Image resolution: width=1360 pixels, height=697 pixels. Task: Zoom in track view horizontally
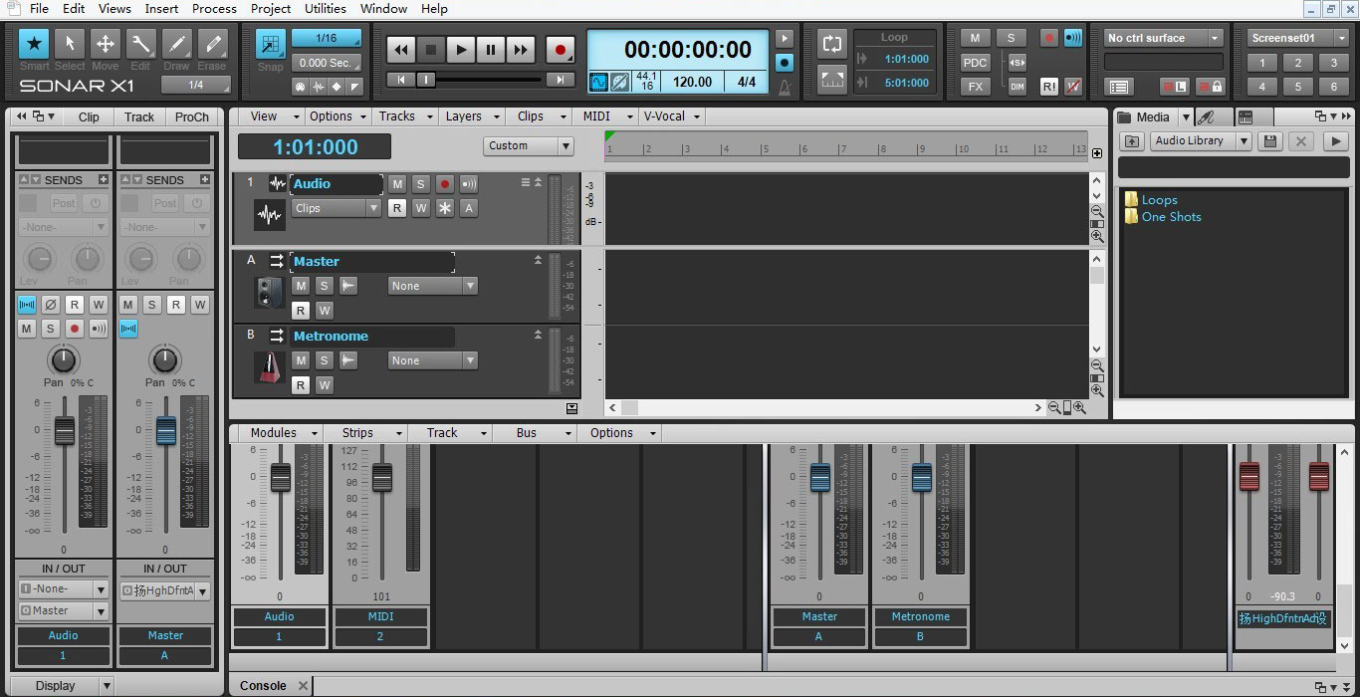tap(1079, 408)
